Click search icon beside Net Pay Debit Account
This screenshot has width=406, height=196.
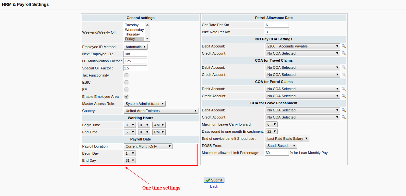344,46
